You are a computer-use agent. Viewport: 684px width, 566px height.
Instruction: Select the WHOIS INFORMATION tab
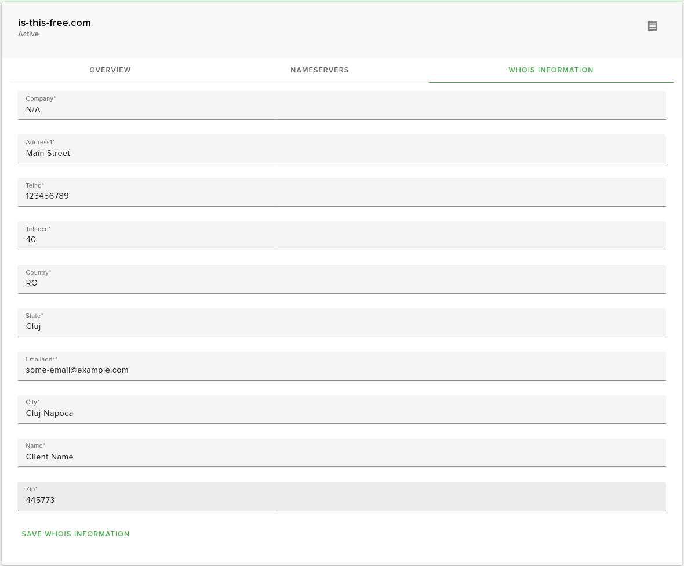551,70
